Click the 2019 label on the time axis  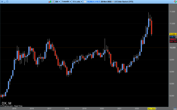(x=84, y=109)
